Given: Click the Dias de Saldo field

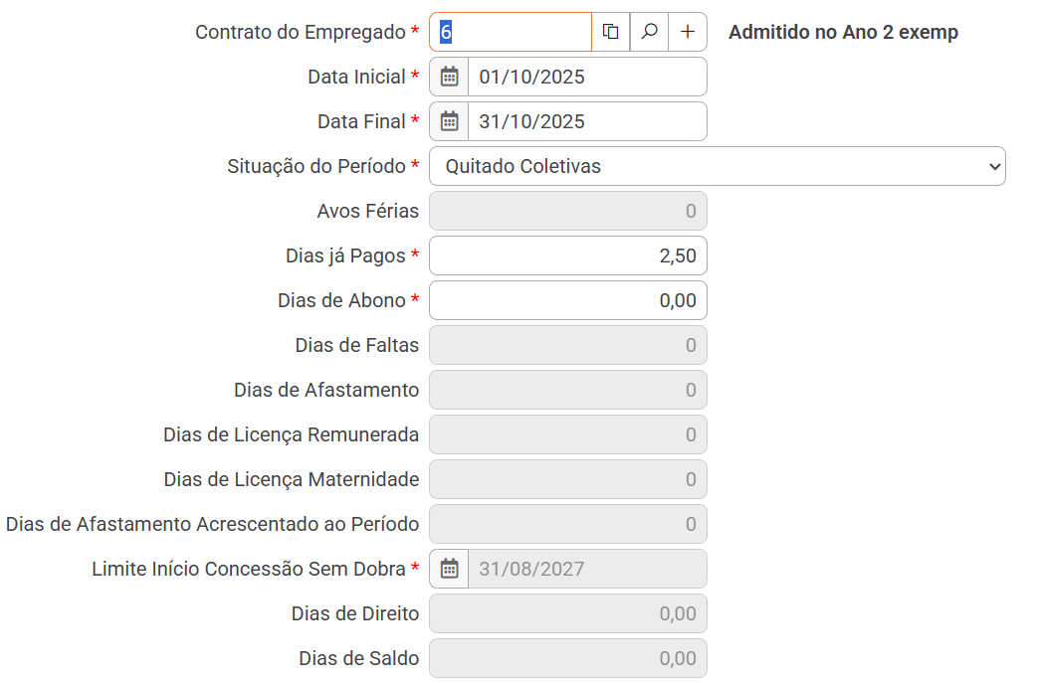Looking at the screenshot, I should [x=567, y=658].
